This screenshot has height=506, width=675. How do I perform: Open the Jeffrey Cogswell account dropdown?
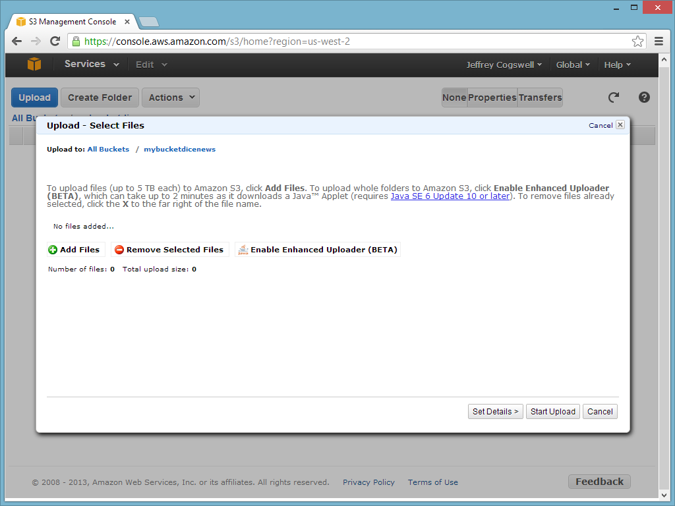coord(504,65)
